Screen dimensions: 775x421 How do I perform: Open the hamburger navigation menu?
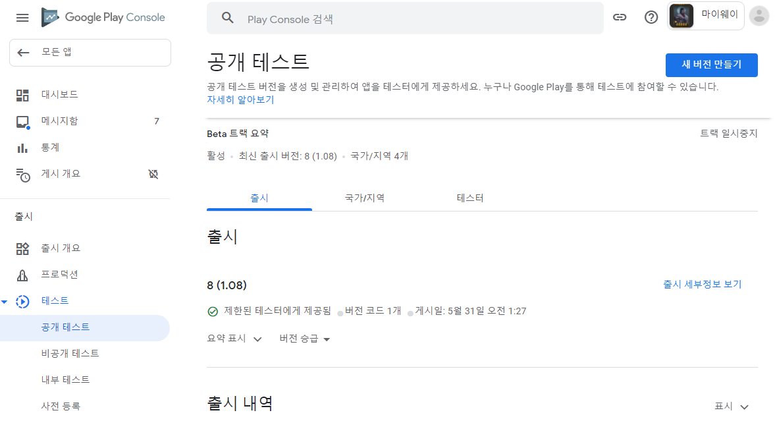click(22, 17)
